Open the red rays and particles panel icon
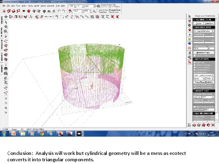This screenshot has width=219, height=164. point(189,48)
